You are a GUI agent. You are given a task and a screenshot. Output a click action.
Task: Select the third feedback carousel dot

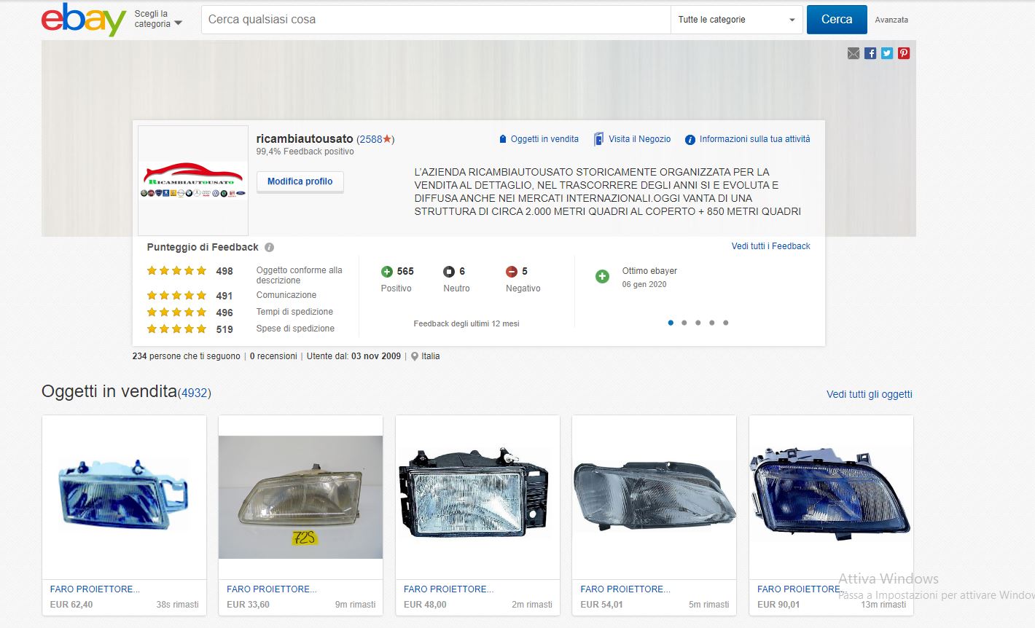pos(698,323)
